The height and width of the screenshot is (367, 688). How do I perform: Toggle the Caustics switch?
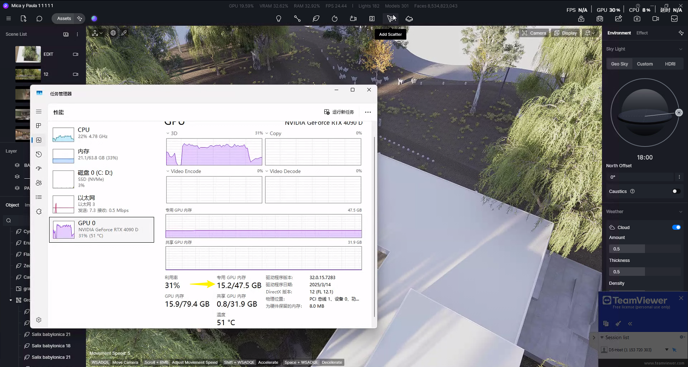(676, 192)
